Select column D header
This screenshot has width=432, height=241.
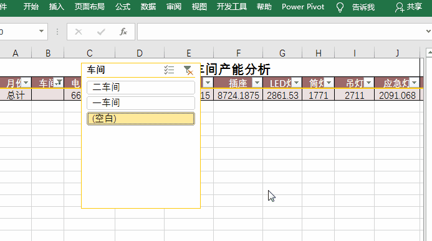point(140,53)
